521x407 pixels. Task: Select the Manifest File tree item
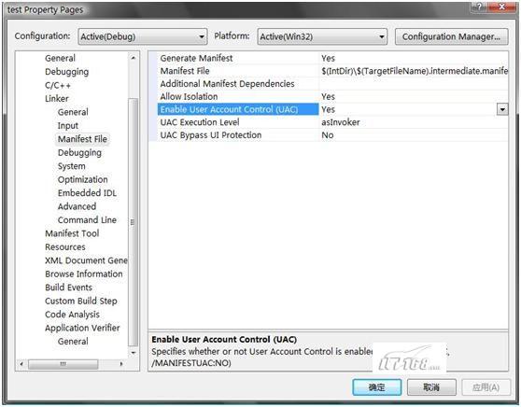click(82, 139)
